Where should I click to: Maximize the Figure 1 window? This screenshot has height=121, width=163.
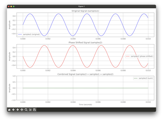point(14,7)
